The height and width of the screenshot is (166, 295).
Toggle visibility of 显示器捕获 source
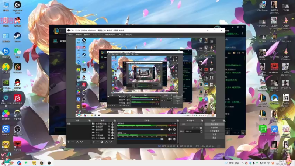[109, 138]
